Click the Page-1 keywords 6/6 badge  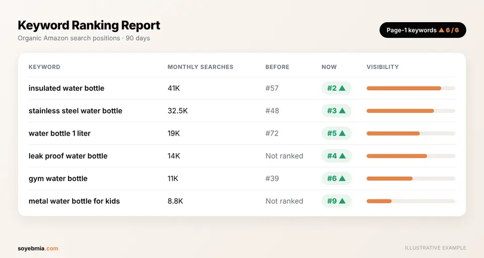point(422,30)
